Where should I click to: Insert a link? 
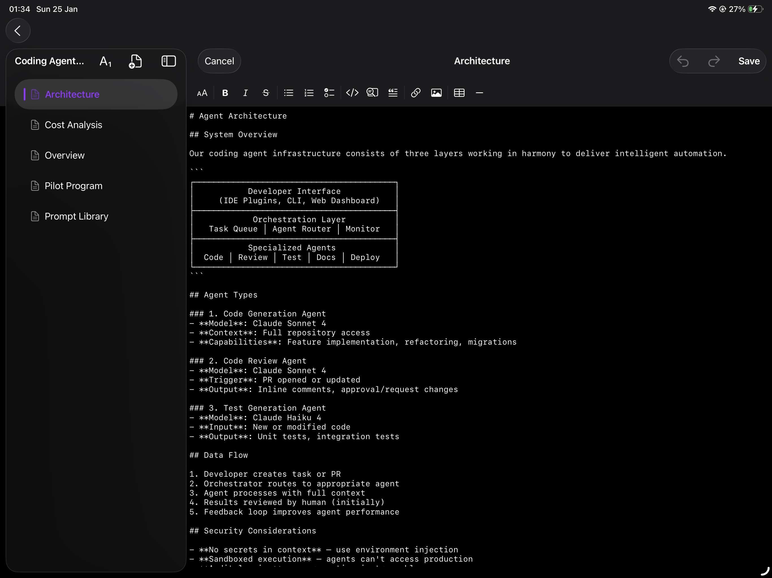pos(415,93)
